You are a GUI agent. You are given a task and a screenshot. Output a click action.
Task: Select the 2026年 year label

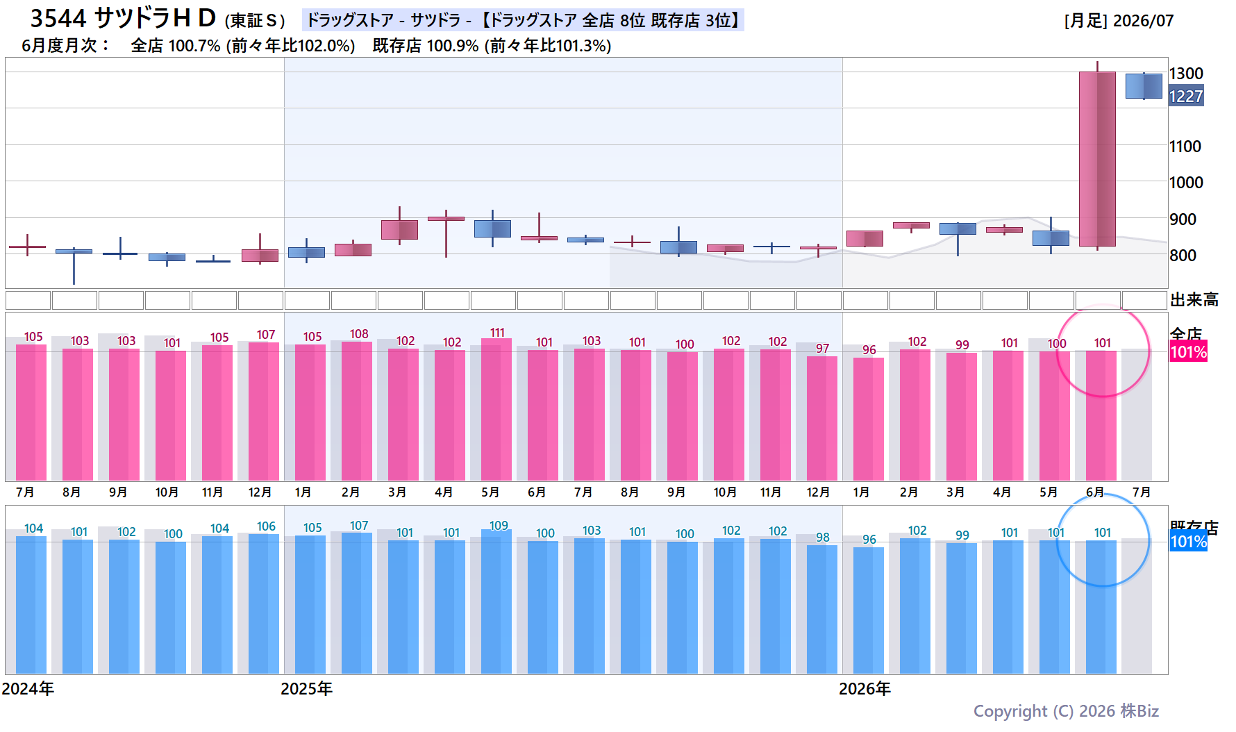pos(865,689)
